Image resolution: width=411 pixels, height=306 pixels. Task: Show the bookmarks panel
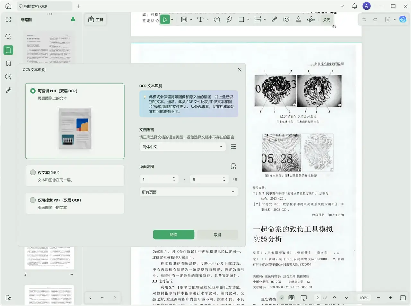(8, 63)
